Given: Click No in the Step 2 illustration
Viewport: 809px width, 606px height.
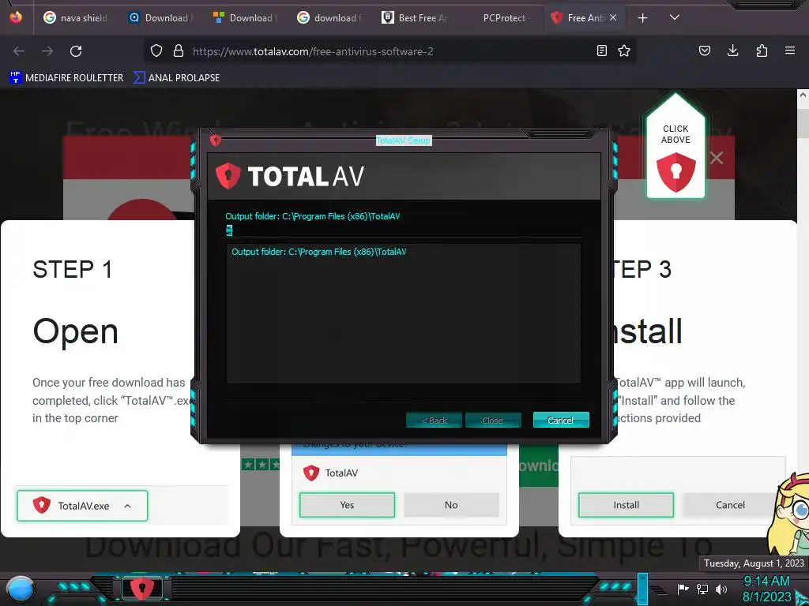Looking at the screenshot, I should click(451, 505).
